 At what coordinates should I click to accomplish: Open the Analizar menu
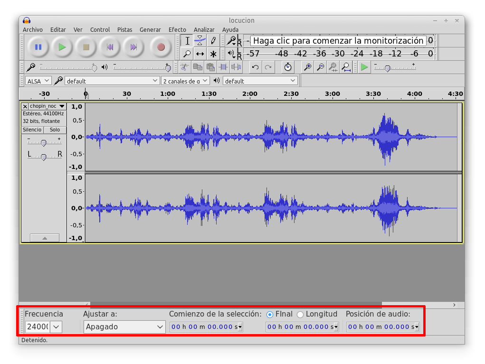click(204, 30)
